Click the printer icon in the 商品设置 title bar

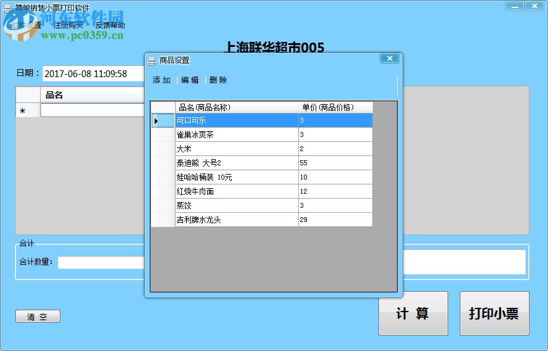click(x=151, y=61)
